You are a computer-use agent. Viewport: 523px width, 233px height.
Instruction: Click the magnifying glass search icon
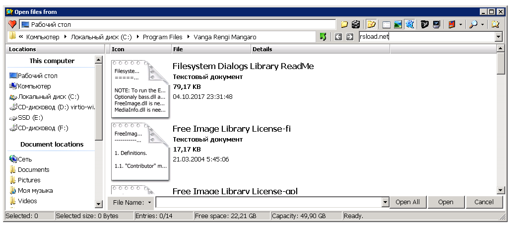473,24
